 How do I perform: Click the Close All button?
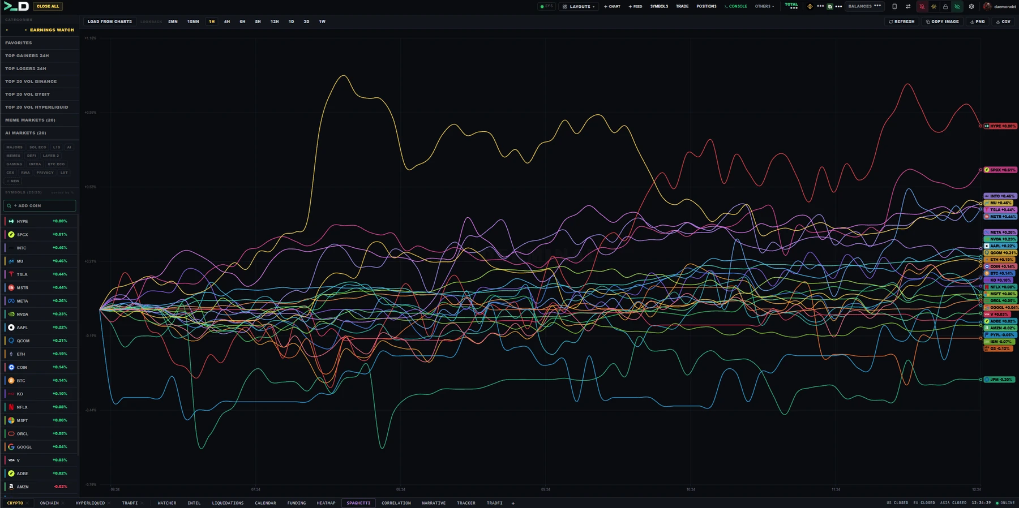pos(48,6)
